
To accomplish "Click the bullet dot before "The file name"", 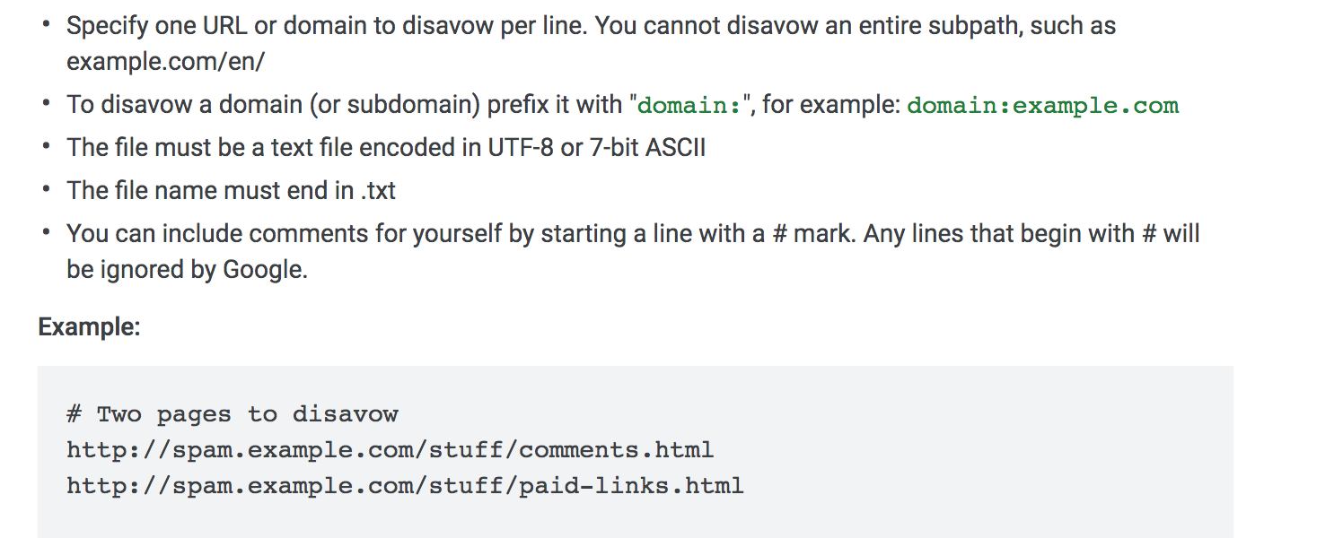I will coord(46,190).
